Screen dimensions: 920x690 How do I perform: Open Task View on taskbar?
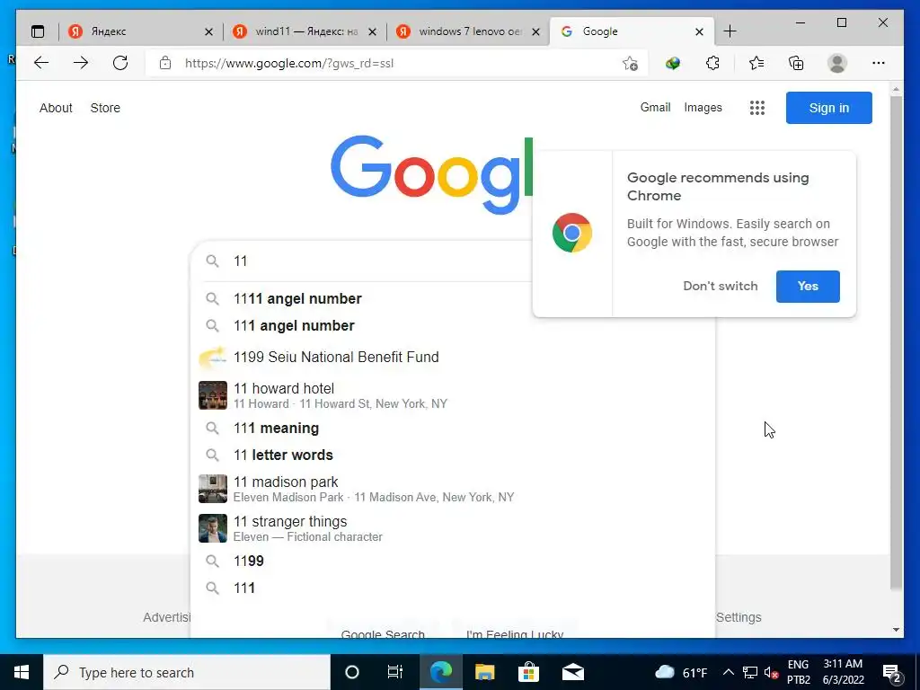395,672
